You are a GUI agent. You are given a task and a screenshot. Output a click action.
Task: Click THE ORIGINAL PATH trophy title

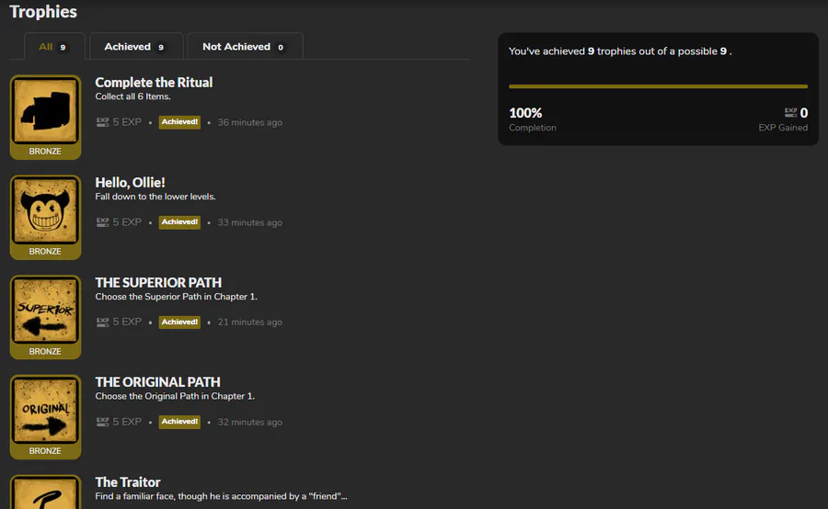point(157,382)
